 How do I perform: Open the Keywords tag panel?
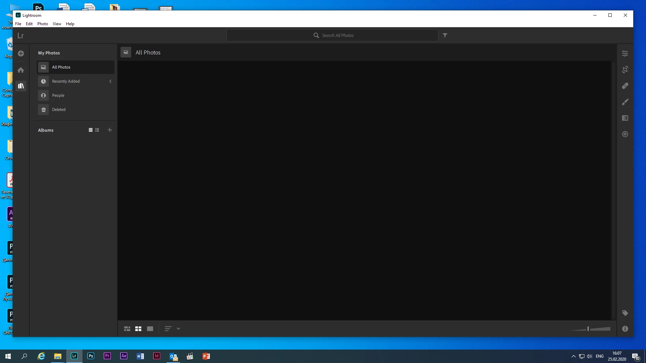pos(625,313)
